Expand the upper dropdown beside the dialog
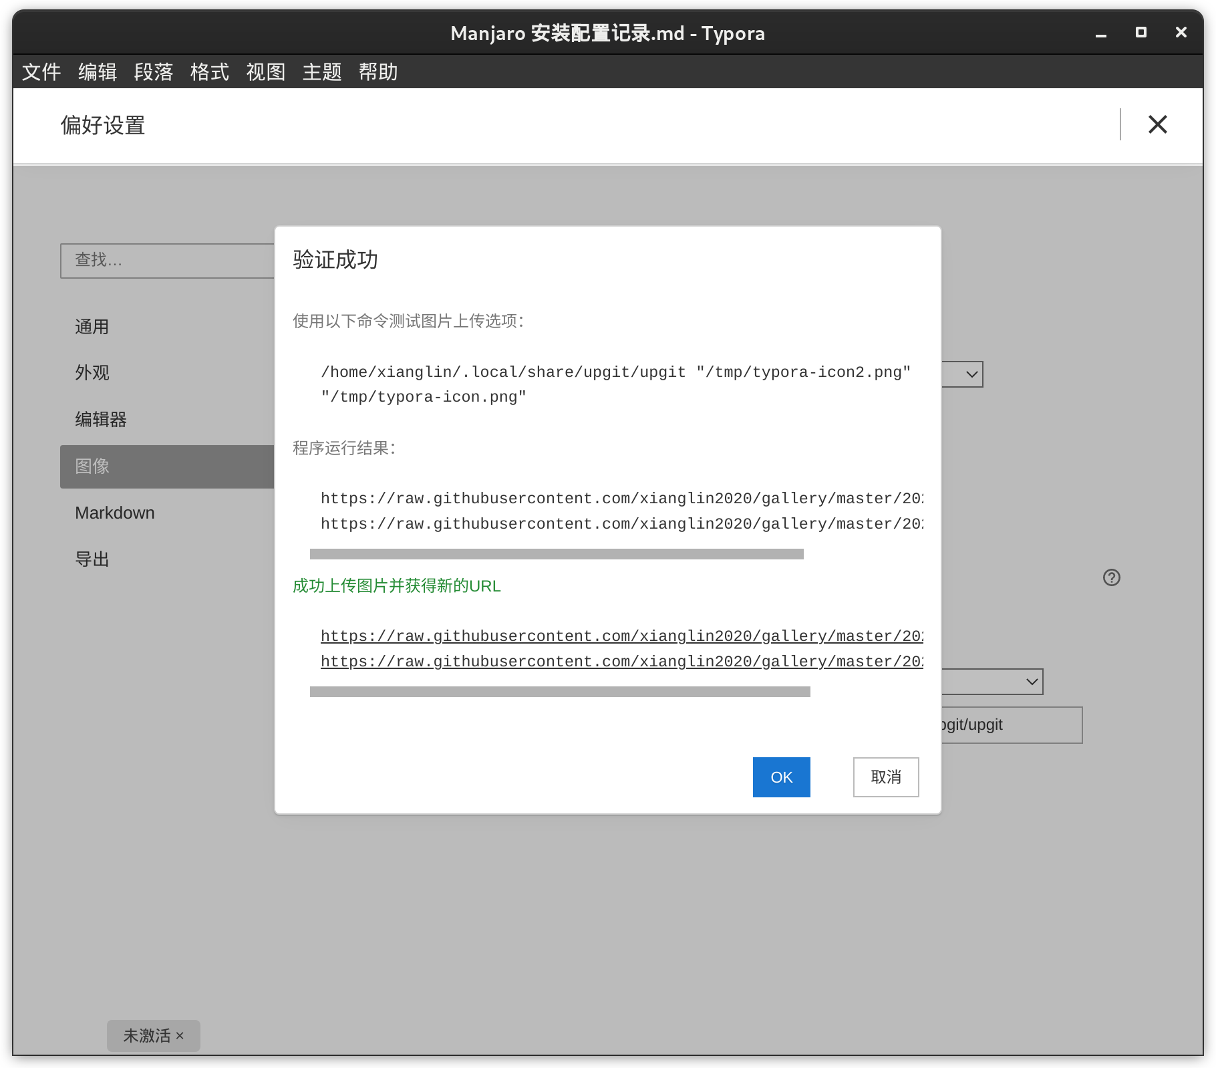 (963, 374)
